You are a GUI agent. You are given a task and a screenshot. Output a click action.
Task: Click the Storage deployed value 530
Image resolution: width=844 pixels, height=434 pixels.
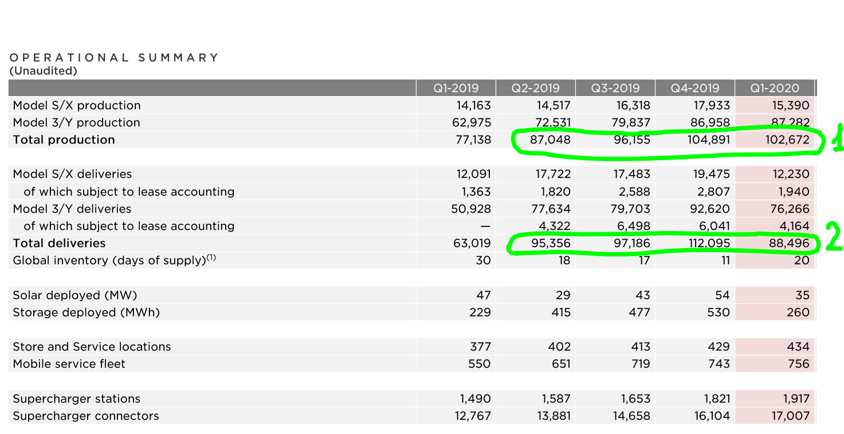click(719, 312)
